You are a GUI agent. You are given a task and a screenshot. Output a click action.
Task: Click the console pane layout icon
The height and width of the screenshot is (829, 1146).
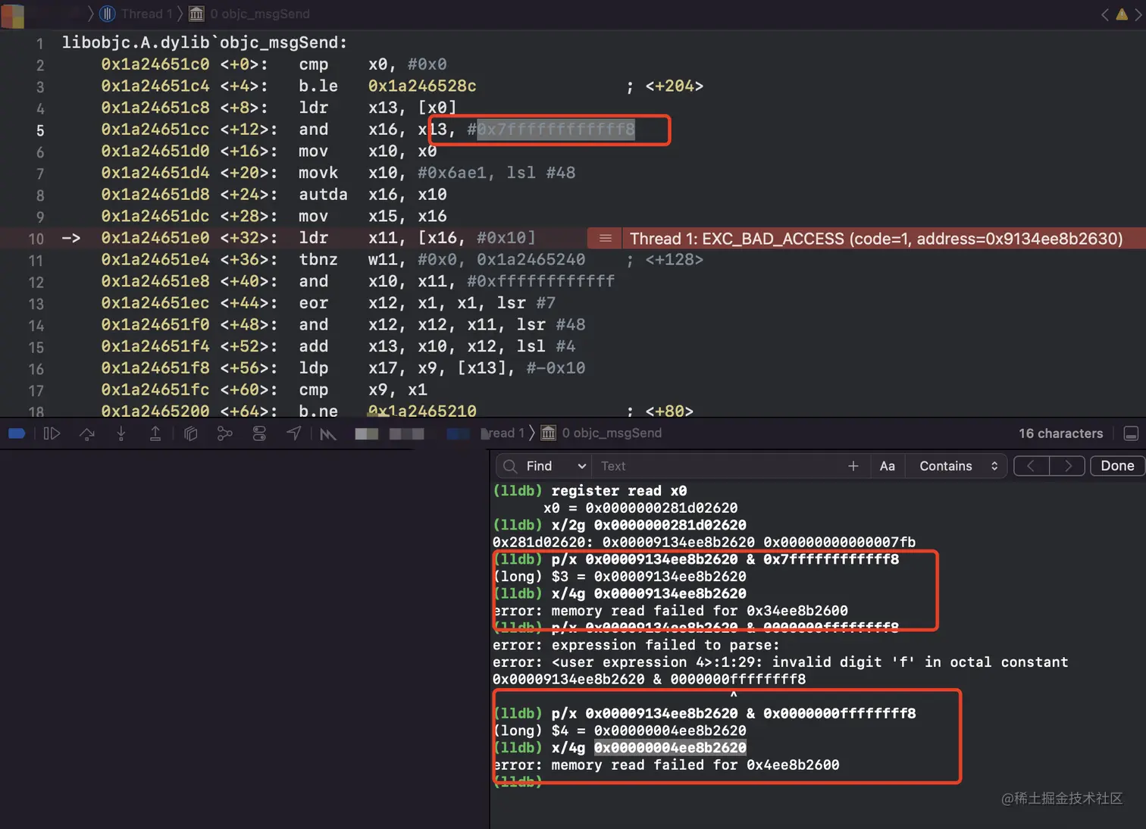[1131, 433]
